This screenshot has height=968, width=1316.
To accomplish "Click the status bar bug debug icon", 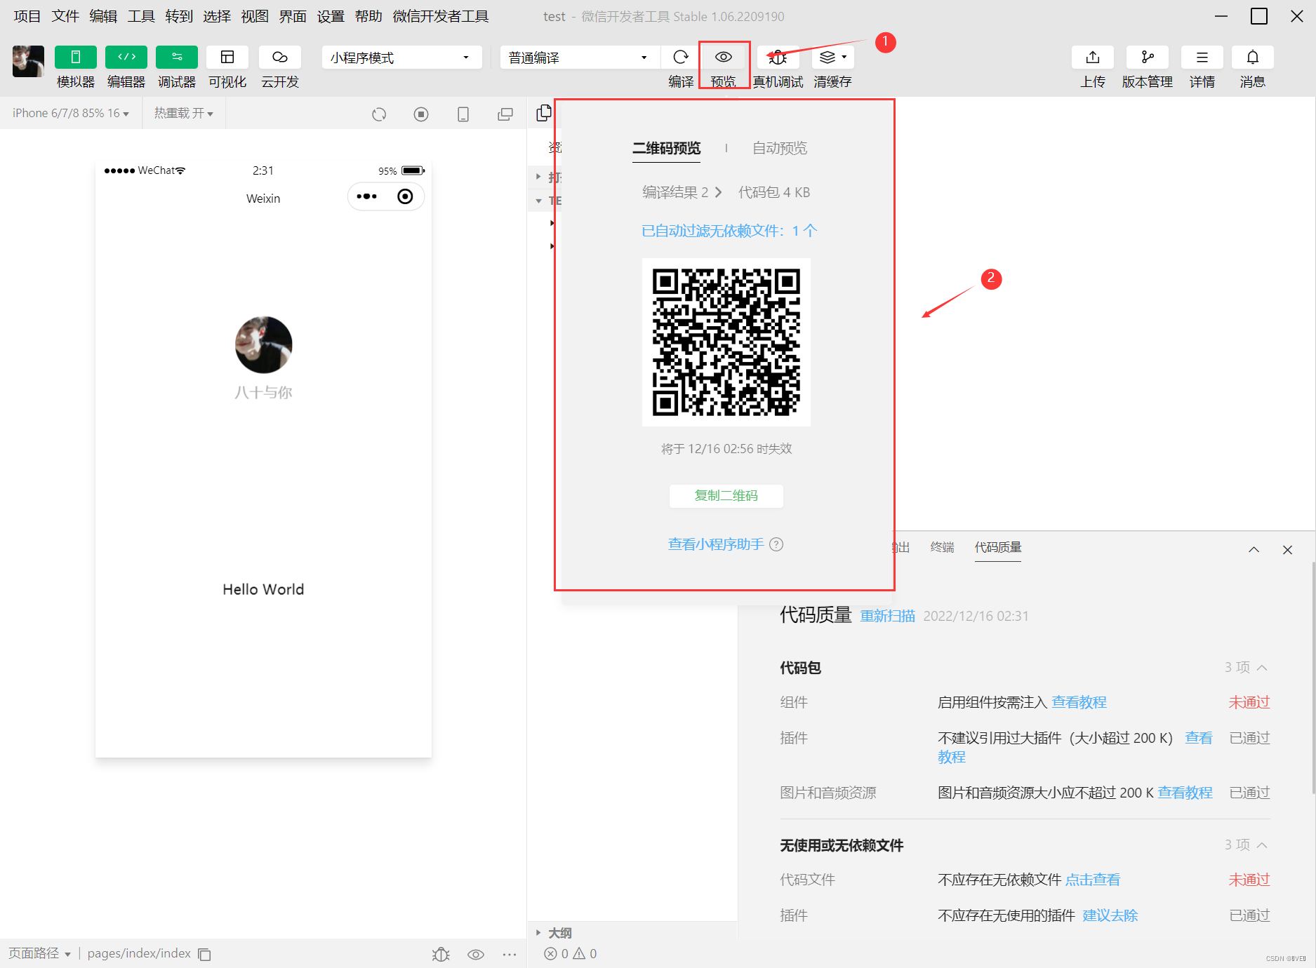I will [x=441, y=954].
